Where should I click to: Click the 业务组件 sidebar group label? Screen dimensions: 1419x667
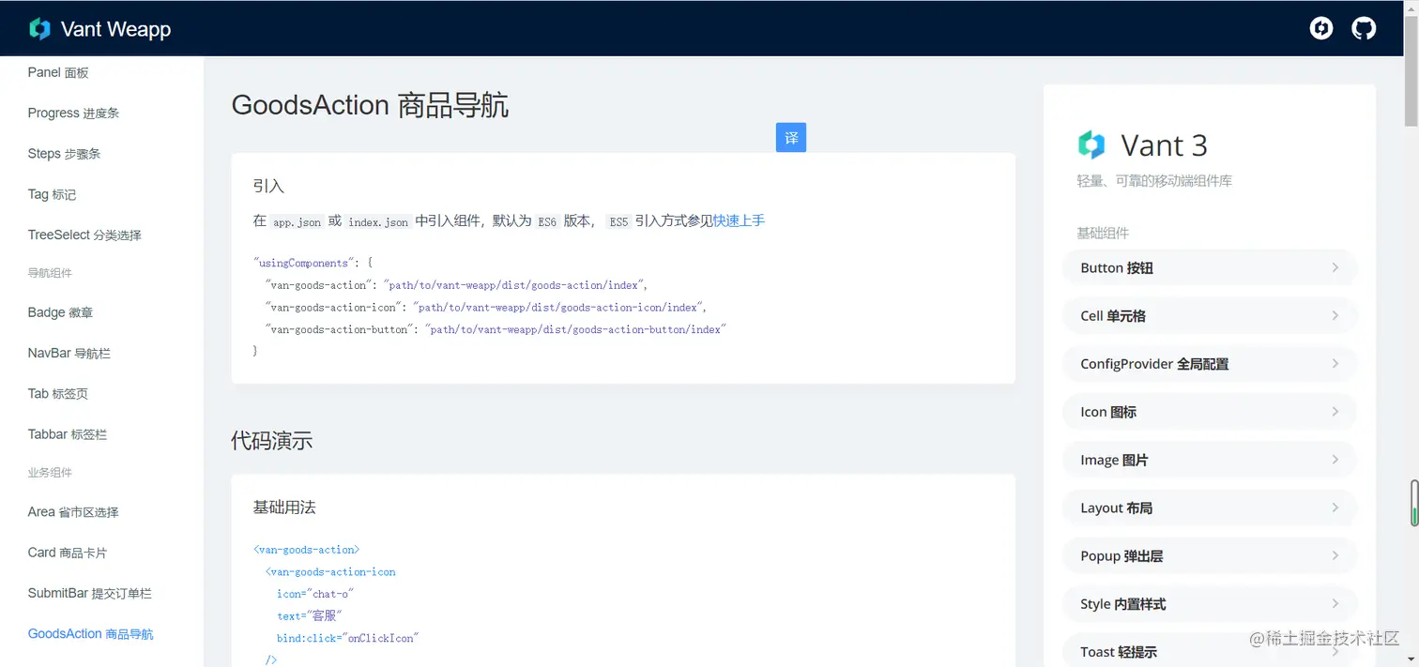pyautogui.click(x=50, y=473)
